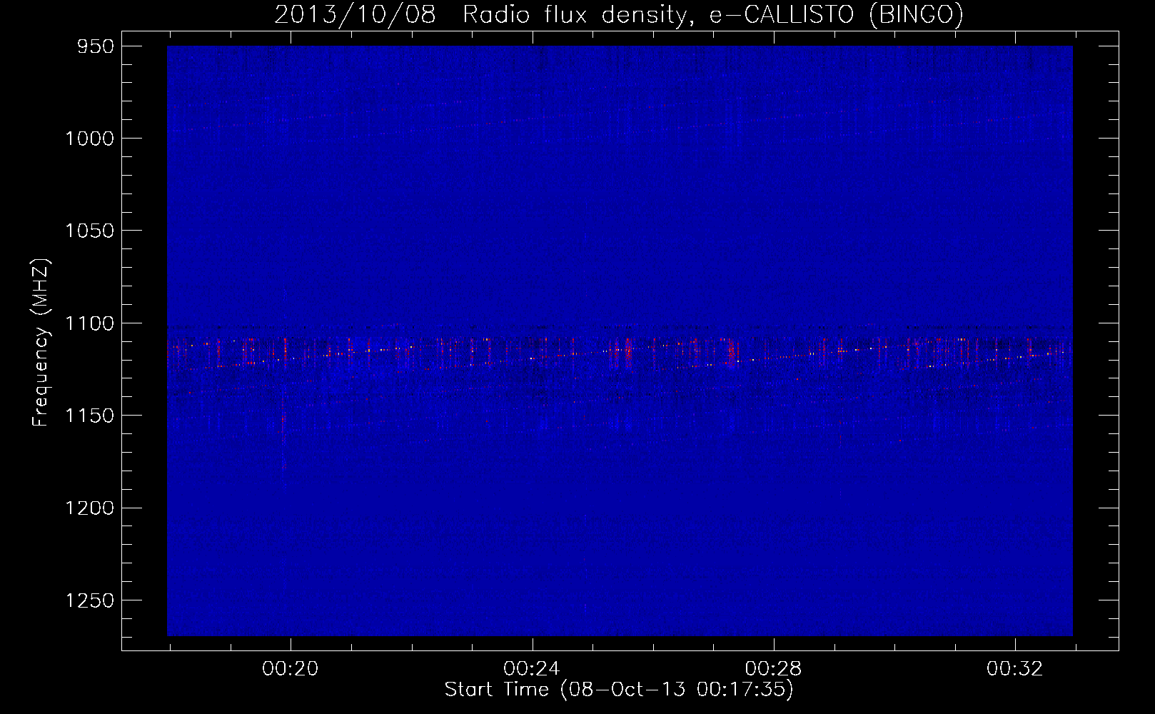Click the 00:32 time axis label
The image size is (1155, 714).
tap(1015, 669)
